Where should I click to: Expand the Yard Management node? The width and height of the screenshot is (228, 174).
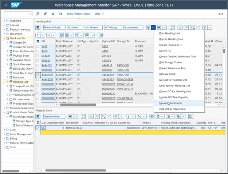coord(7,95)
